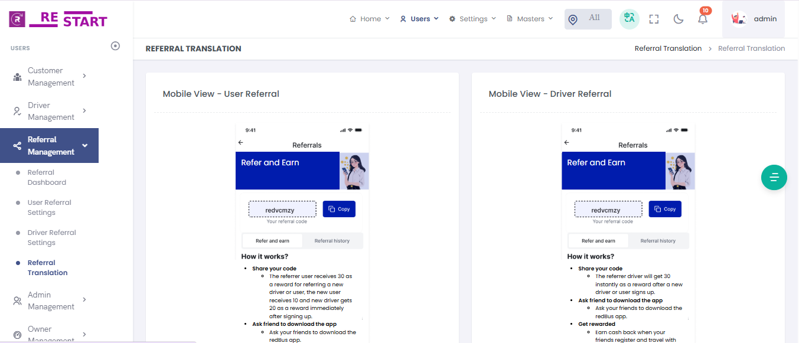Expand Customer Management menu
799x343 pixels.
click(51, 77)
